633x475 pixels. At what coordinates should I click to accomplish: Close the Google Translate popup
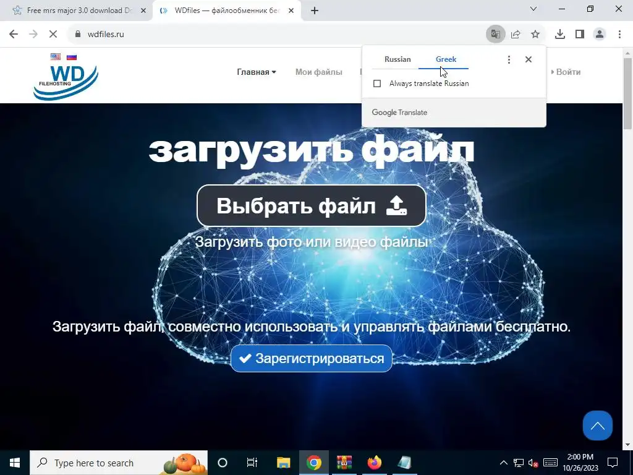tap(529, 59)
